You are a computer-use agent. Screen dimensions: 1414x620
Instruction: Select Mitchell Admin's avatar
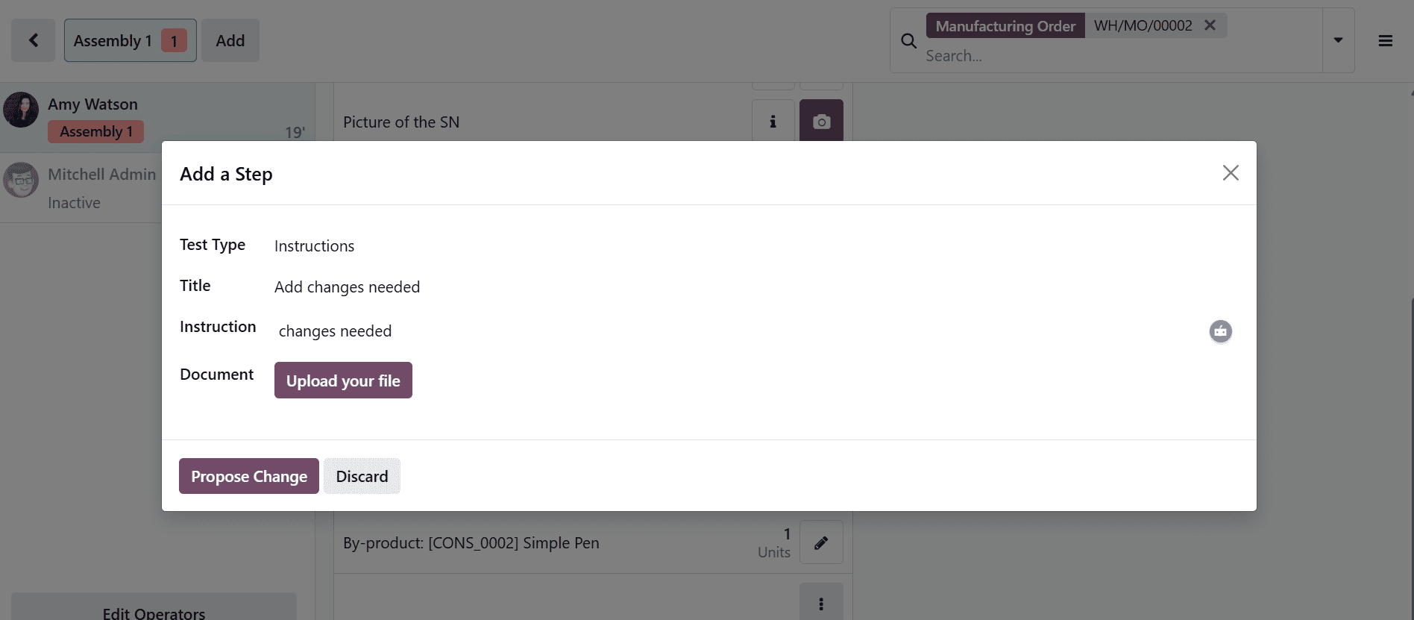[x=21, y=180]
